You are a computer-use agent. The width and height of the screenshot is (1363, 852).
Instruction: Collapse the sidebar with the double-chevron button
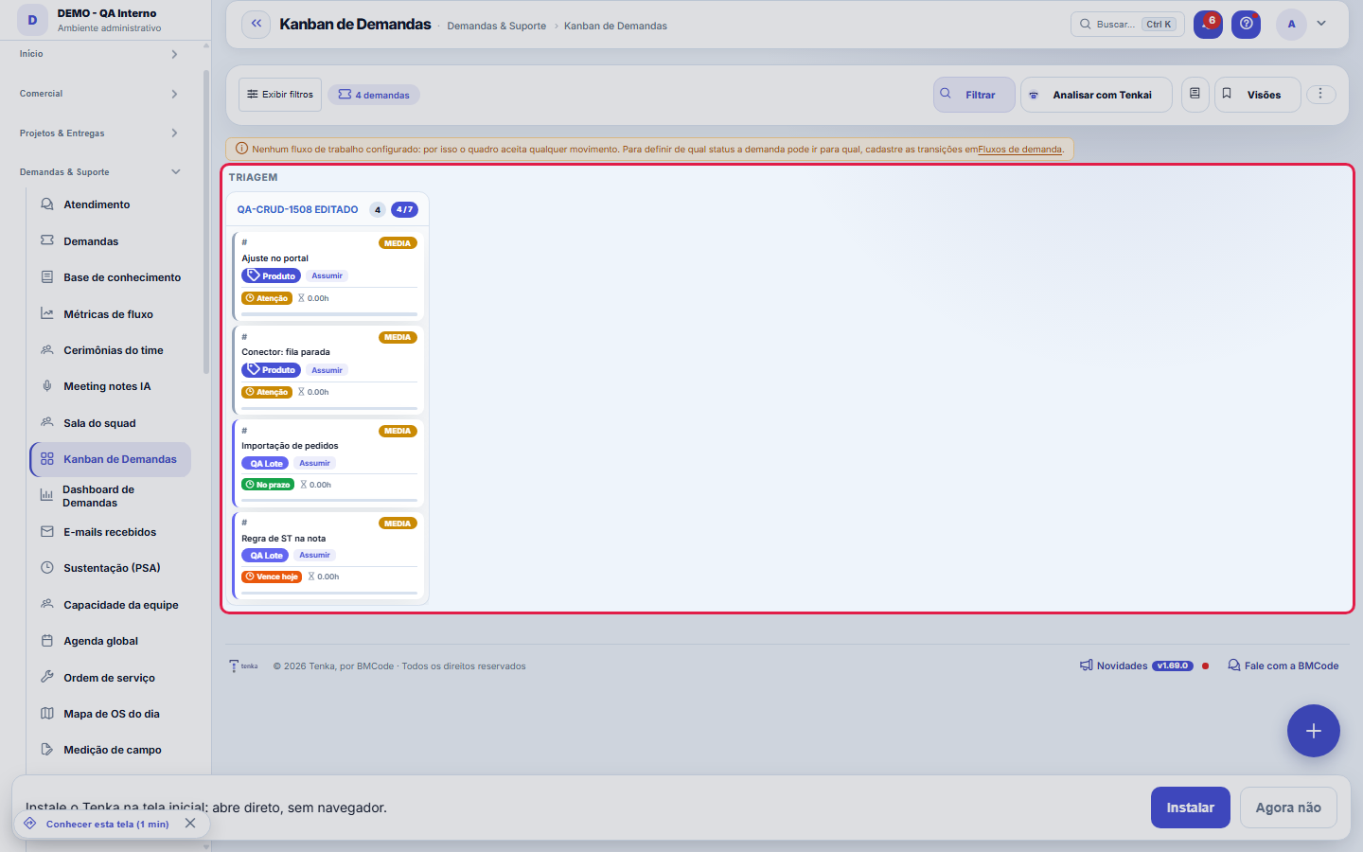tap(256, 25)
